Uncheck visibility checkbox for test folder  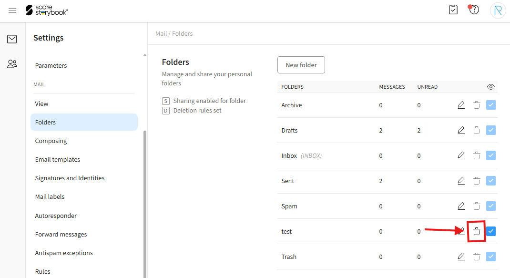(491, 231)
